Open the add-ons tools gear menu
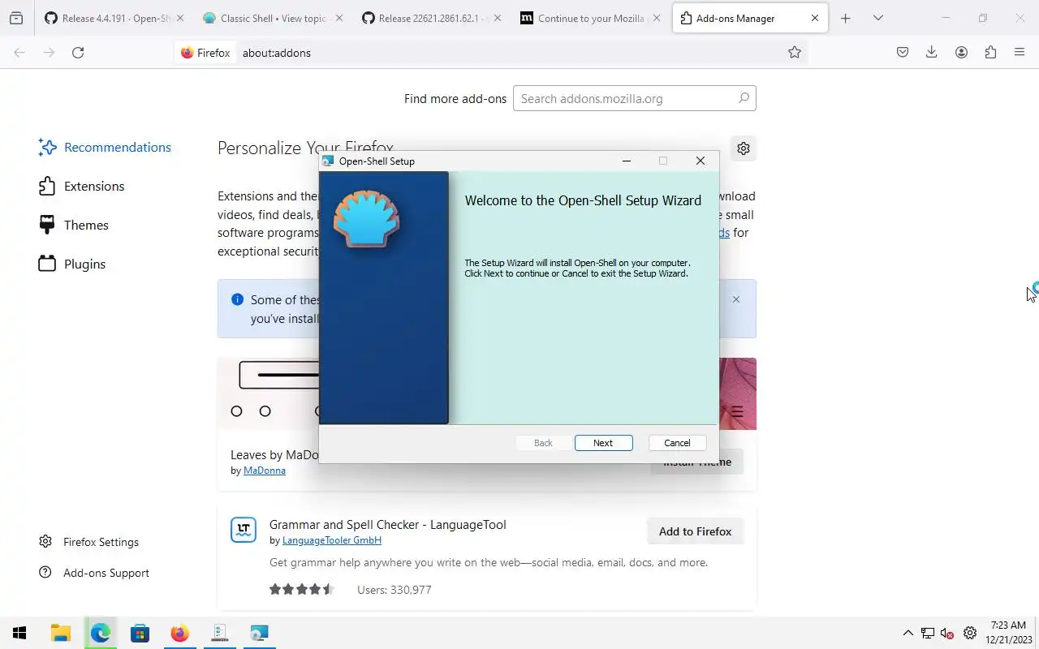Screen dimensions: 1039x649 (x=743, y=148)
